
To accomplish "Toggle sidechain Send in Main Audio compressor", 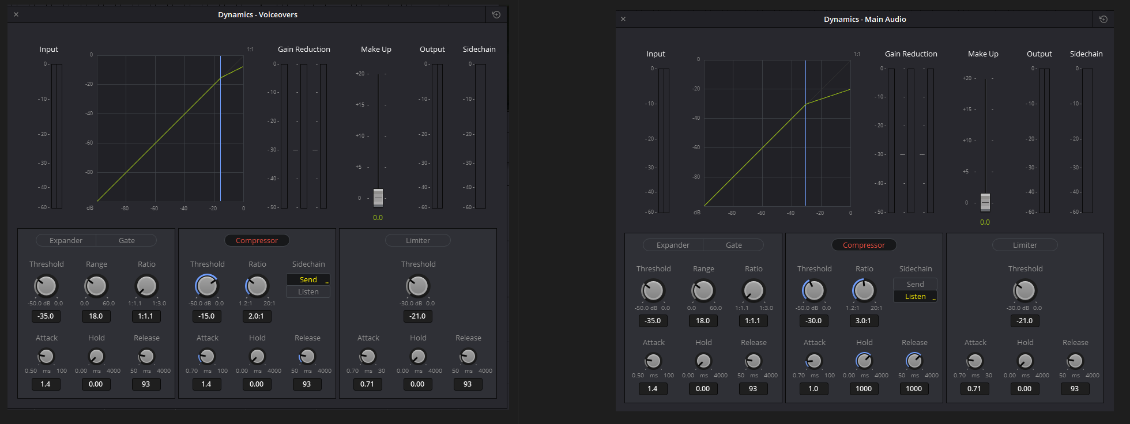I will [916, 284].
